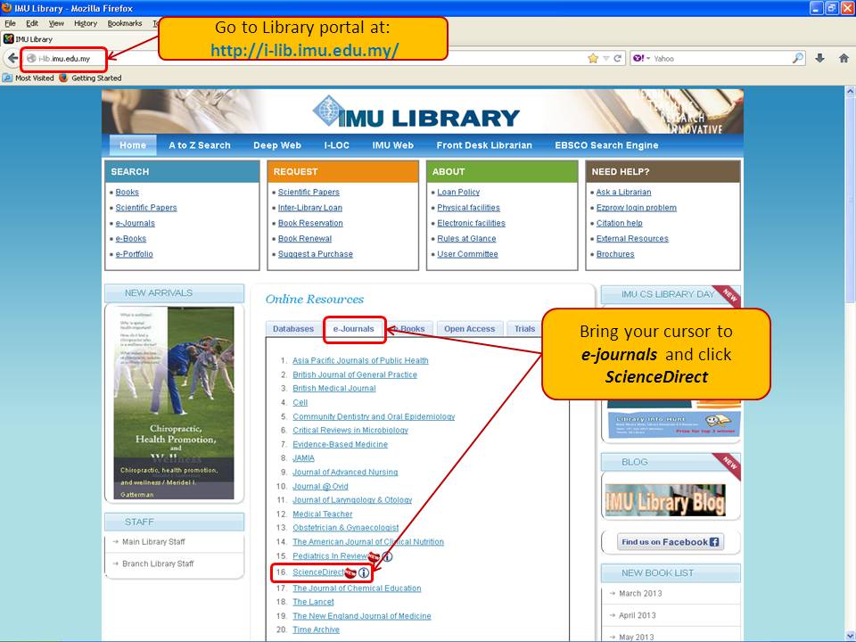Open the Getting Started bookmark icon

pyautogui.click(x=62, y=78)
